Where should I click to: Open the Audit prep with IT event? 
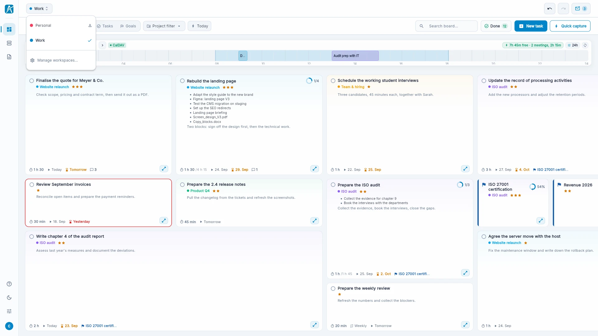click(355, 56)
